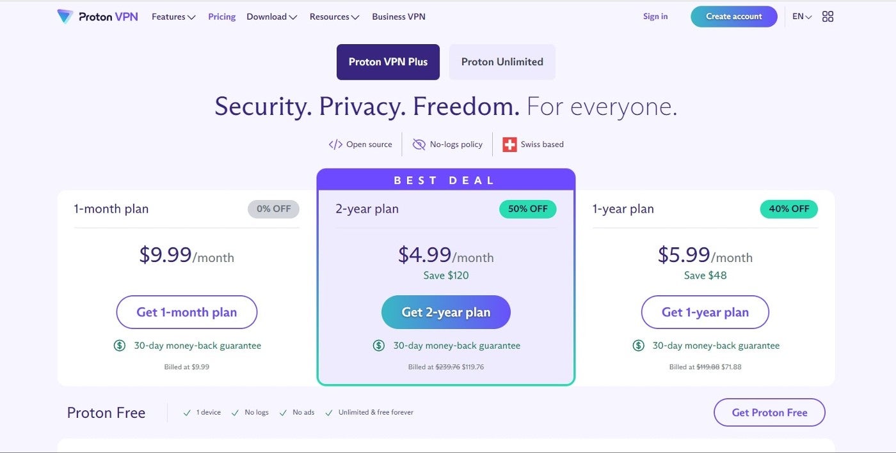896x453 pixels.
Task: Open the Proton apps grid icon
Action: tap(828, 17)
